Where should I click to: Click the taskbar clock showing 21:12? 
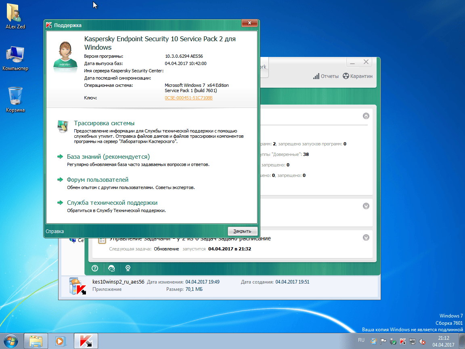(443, 341)
